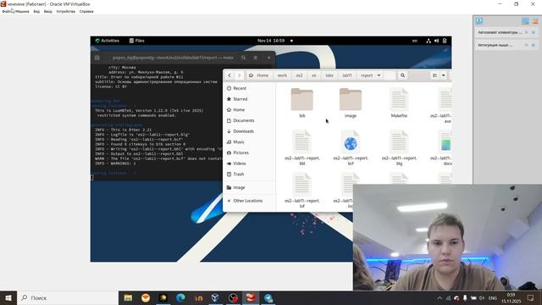Select the os2--lab11--report.blg file
Image resolution: width=542 pixels, height=305 pixels.
(399, 141)
